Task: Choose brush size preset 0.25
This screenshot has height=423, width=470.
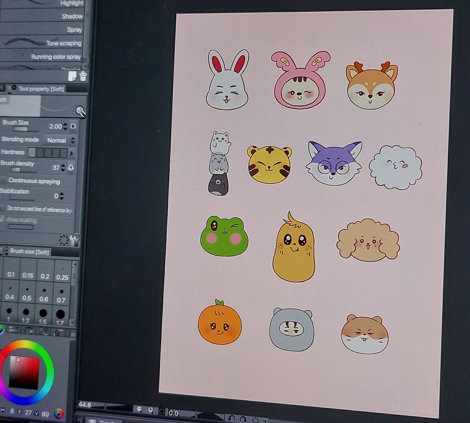Action: click(x=62, y=272)
